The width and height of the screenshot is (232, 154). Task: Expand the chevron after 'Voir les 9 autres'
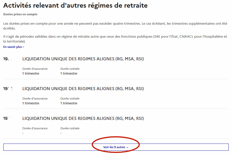pyautogui.click(x=127, y=147)
